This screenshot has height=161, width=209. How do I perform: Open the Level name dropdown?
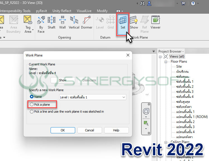pyautogui.click(x=93, y=97)
